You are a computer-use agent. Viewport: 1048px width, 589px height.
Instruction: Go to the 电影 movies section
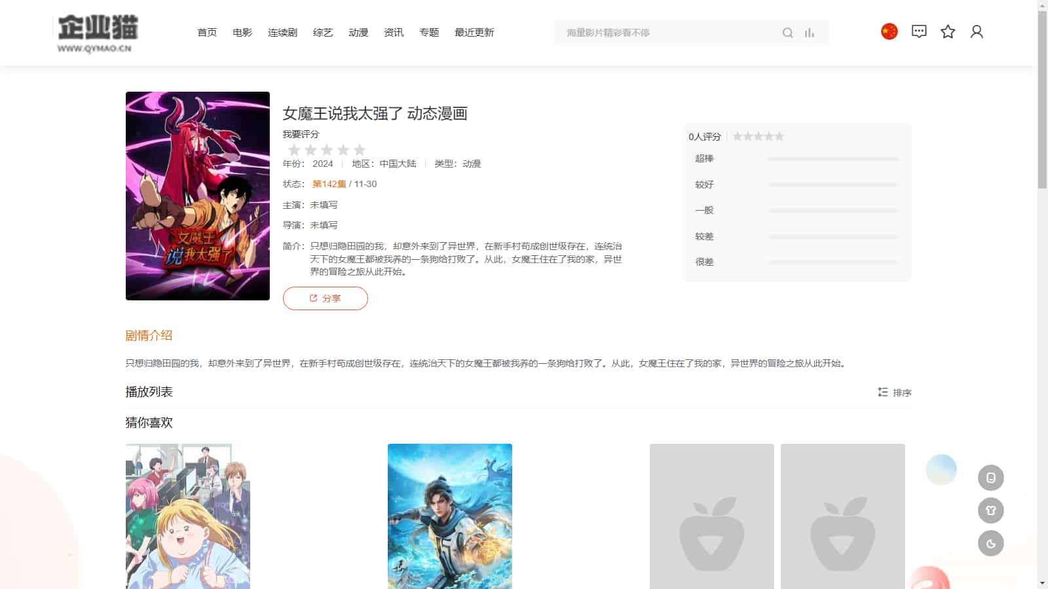[242, 33]
